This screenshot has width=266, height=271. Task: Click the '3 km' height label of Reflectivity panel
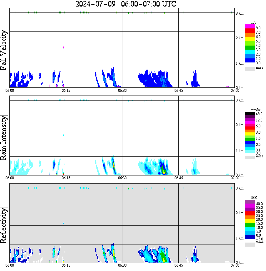[240, 188]
